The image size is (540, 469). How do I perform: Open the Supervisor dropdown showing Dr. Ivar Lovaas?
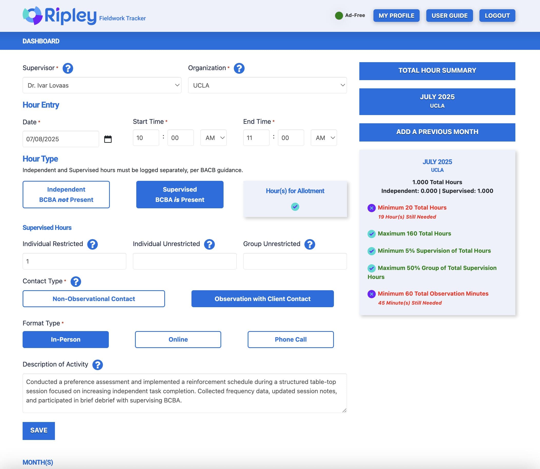[102, 85]
